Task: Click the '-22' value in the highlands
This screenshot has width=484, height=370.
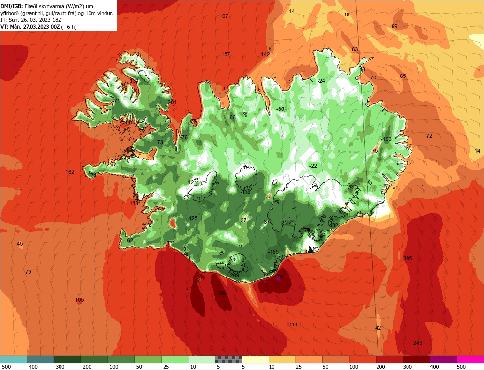Action: pyautogui.click(x=313, y=166)
